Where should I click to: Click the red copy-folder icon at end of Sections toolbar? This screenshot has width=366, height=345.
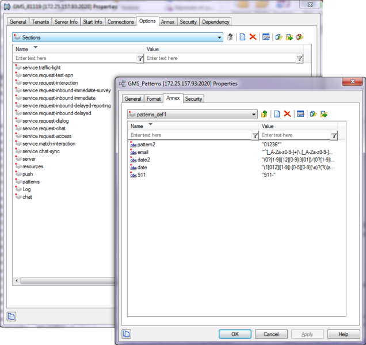pos(300,37)
